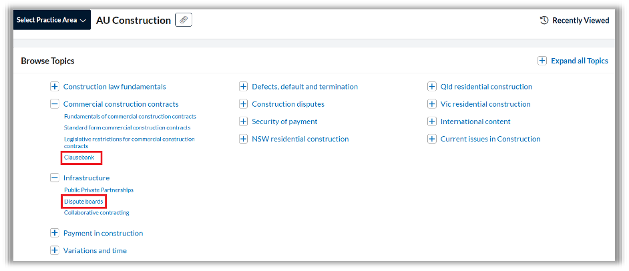Expand Construction law fundamentals plus icon

pyautogui.click(x=55, y=87)
